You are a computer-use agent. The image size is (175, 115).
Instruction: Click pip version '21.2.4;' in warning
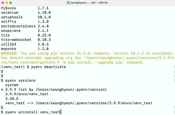click(84, 53)
